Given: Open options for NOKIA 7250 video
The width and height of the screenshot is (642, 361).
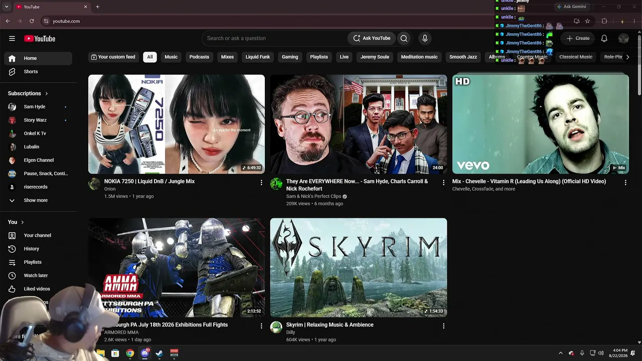Looking at the screenshot, I should pos(261,183).
